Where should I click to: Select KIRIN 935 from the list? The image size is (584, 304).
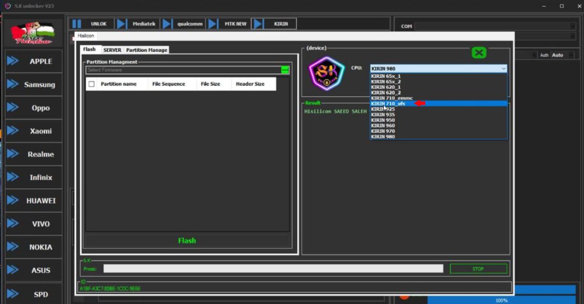(x=439, y=115)
